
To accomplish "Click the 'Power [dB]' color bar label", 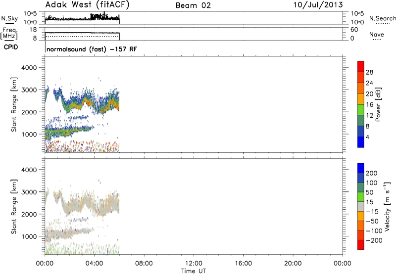I will (x=378, y=104).
